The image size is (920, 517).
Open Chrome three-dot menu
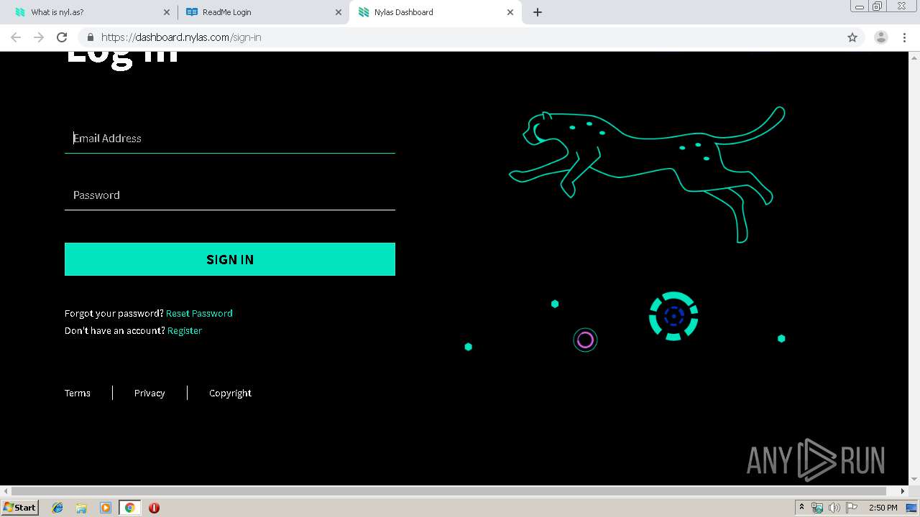[905, 37]
